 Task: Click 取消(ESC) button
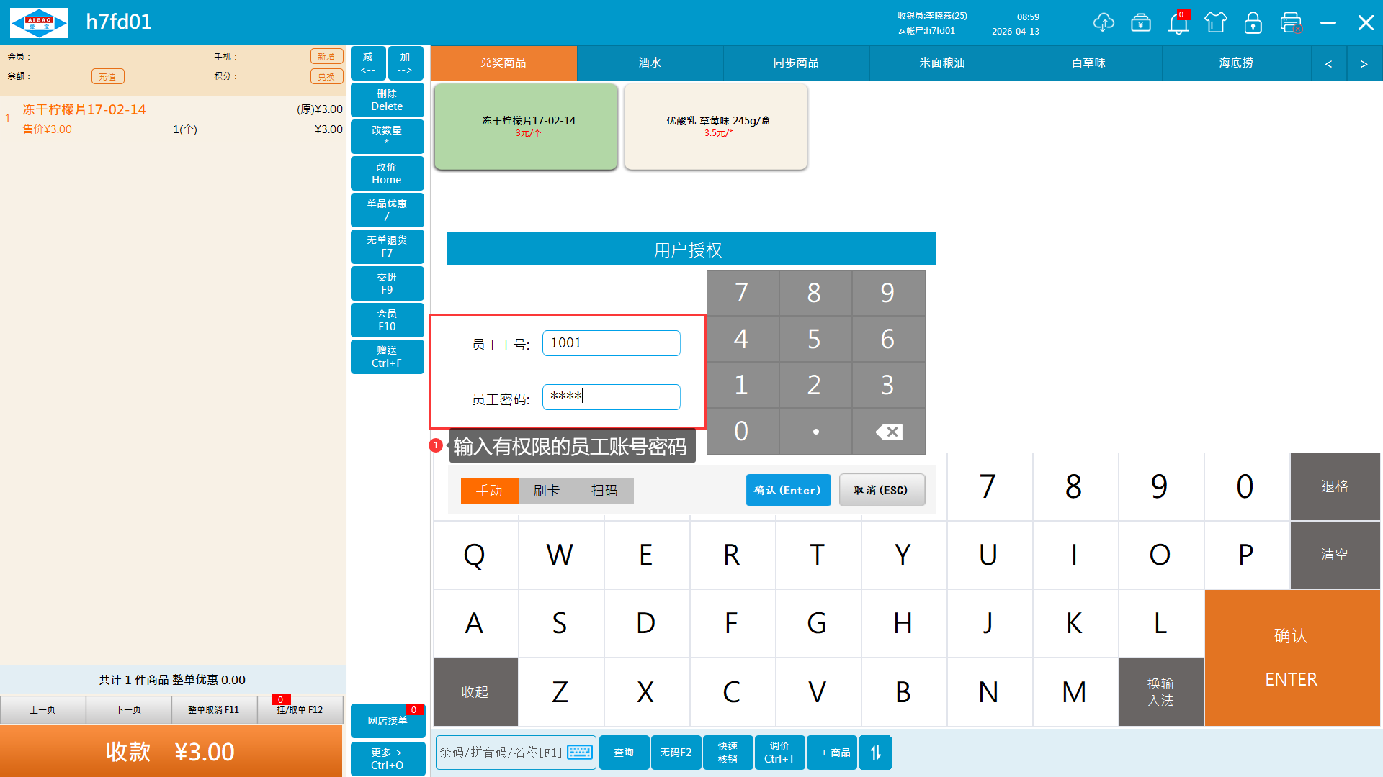click(881, 490)
